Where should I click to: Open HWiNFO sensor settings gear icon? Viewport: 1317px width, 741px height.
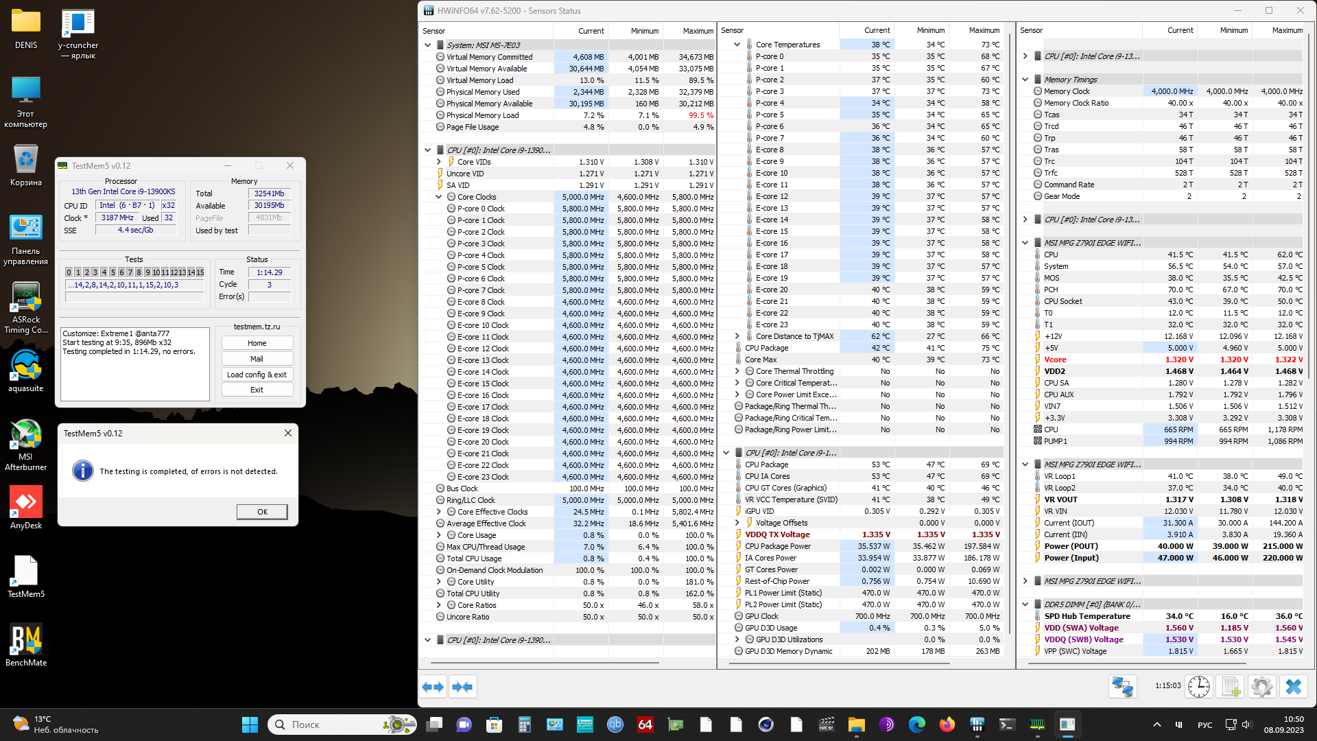[1261, 687]
